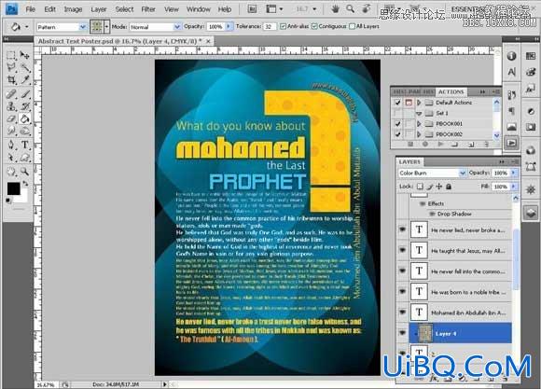The height and width of the screenshot is (389, 541).
Task: Expand the Default Actions set
Action: (419, 103)
